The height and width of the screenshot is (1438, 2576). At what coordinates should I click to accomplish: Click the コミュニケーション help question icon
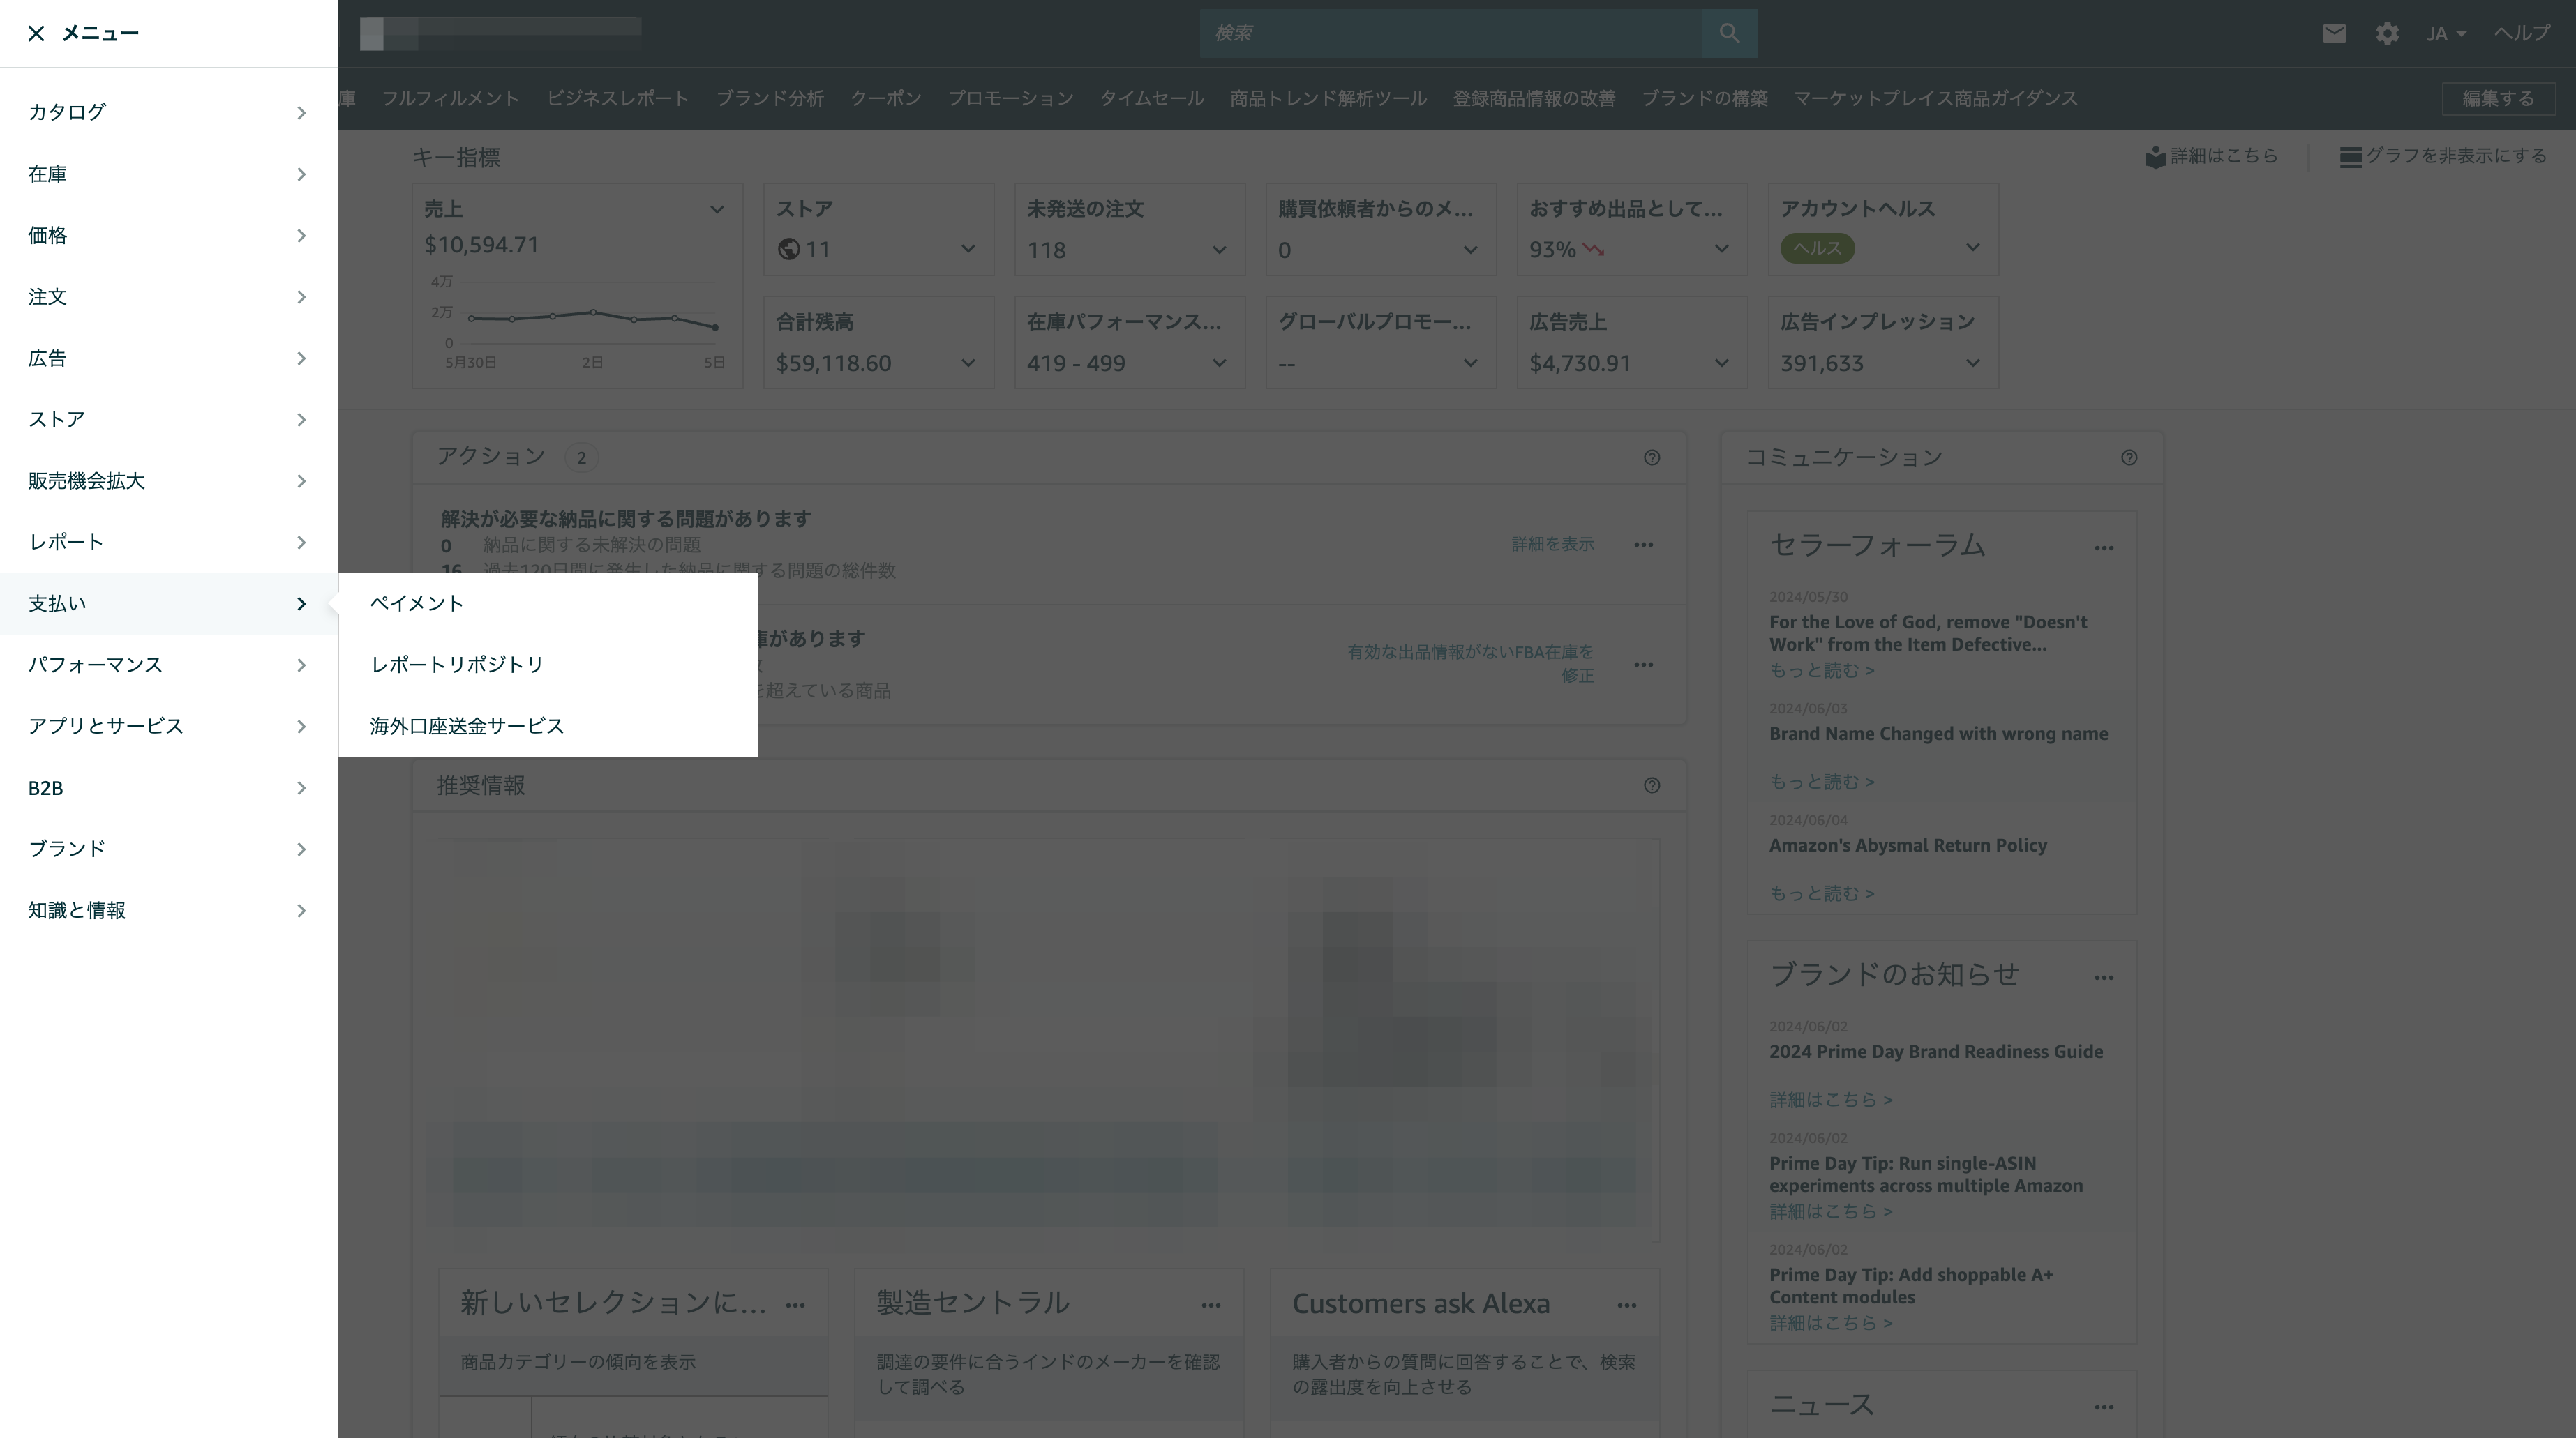pyautogui.click(x=2129, y=457)
